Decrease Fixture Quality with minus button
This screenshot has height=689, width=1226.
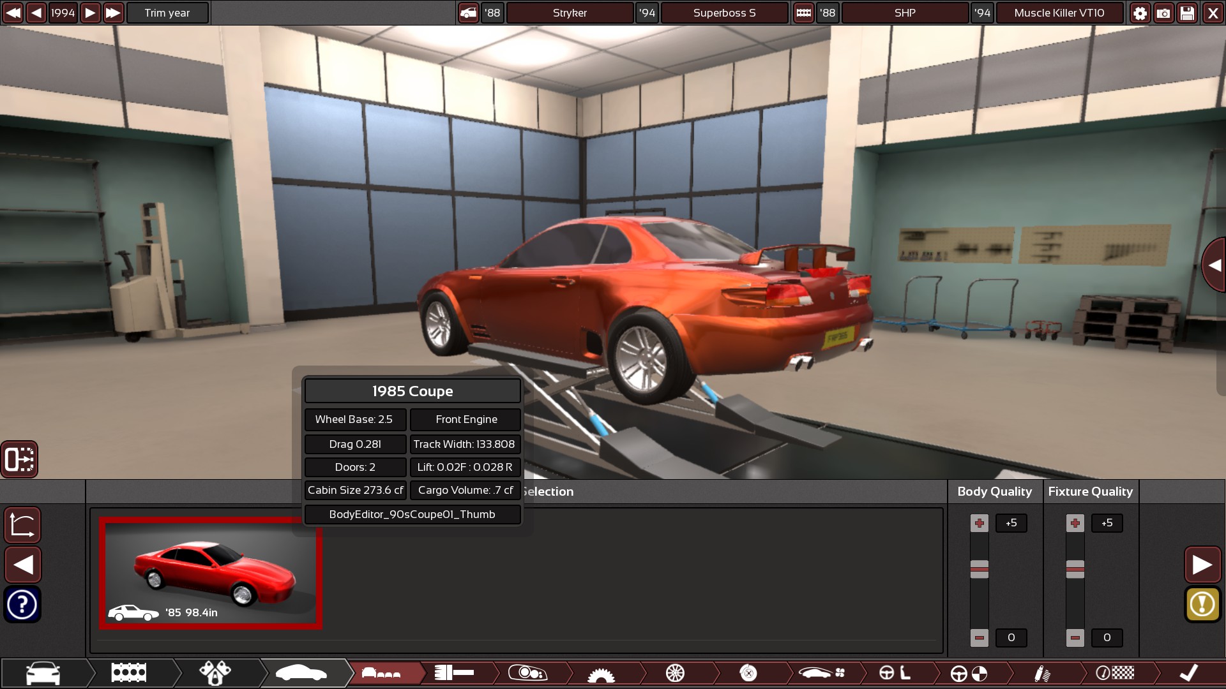(1075, 637)
